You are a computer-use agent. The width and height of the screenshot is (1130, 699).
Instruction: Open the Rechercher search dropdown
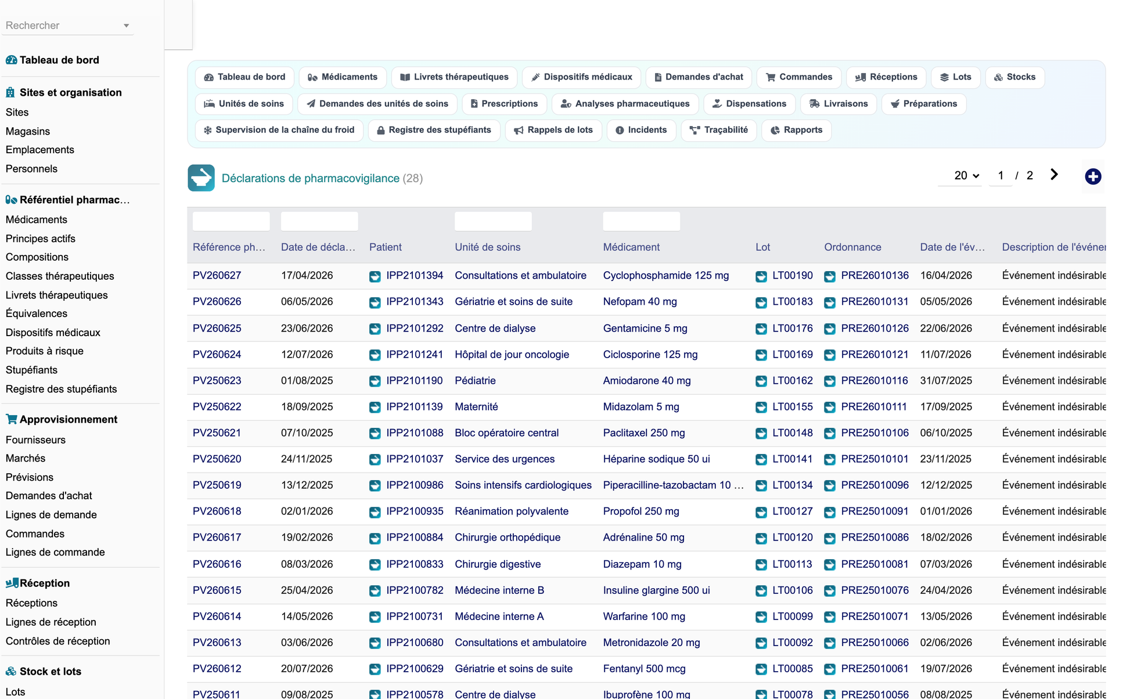pos(67,26)
